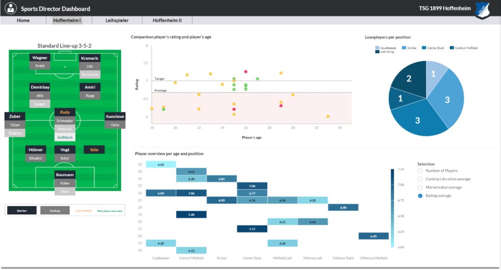
Task: Click the Atik player label
Action: pyautogui.click(x=40, y=96)
